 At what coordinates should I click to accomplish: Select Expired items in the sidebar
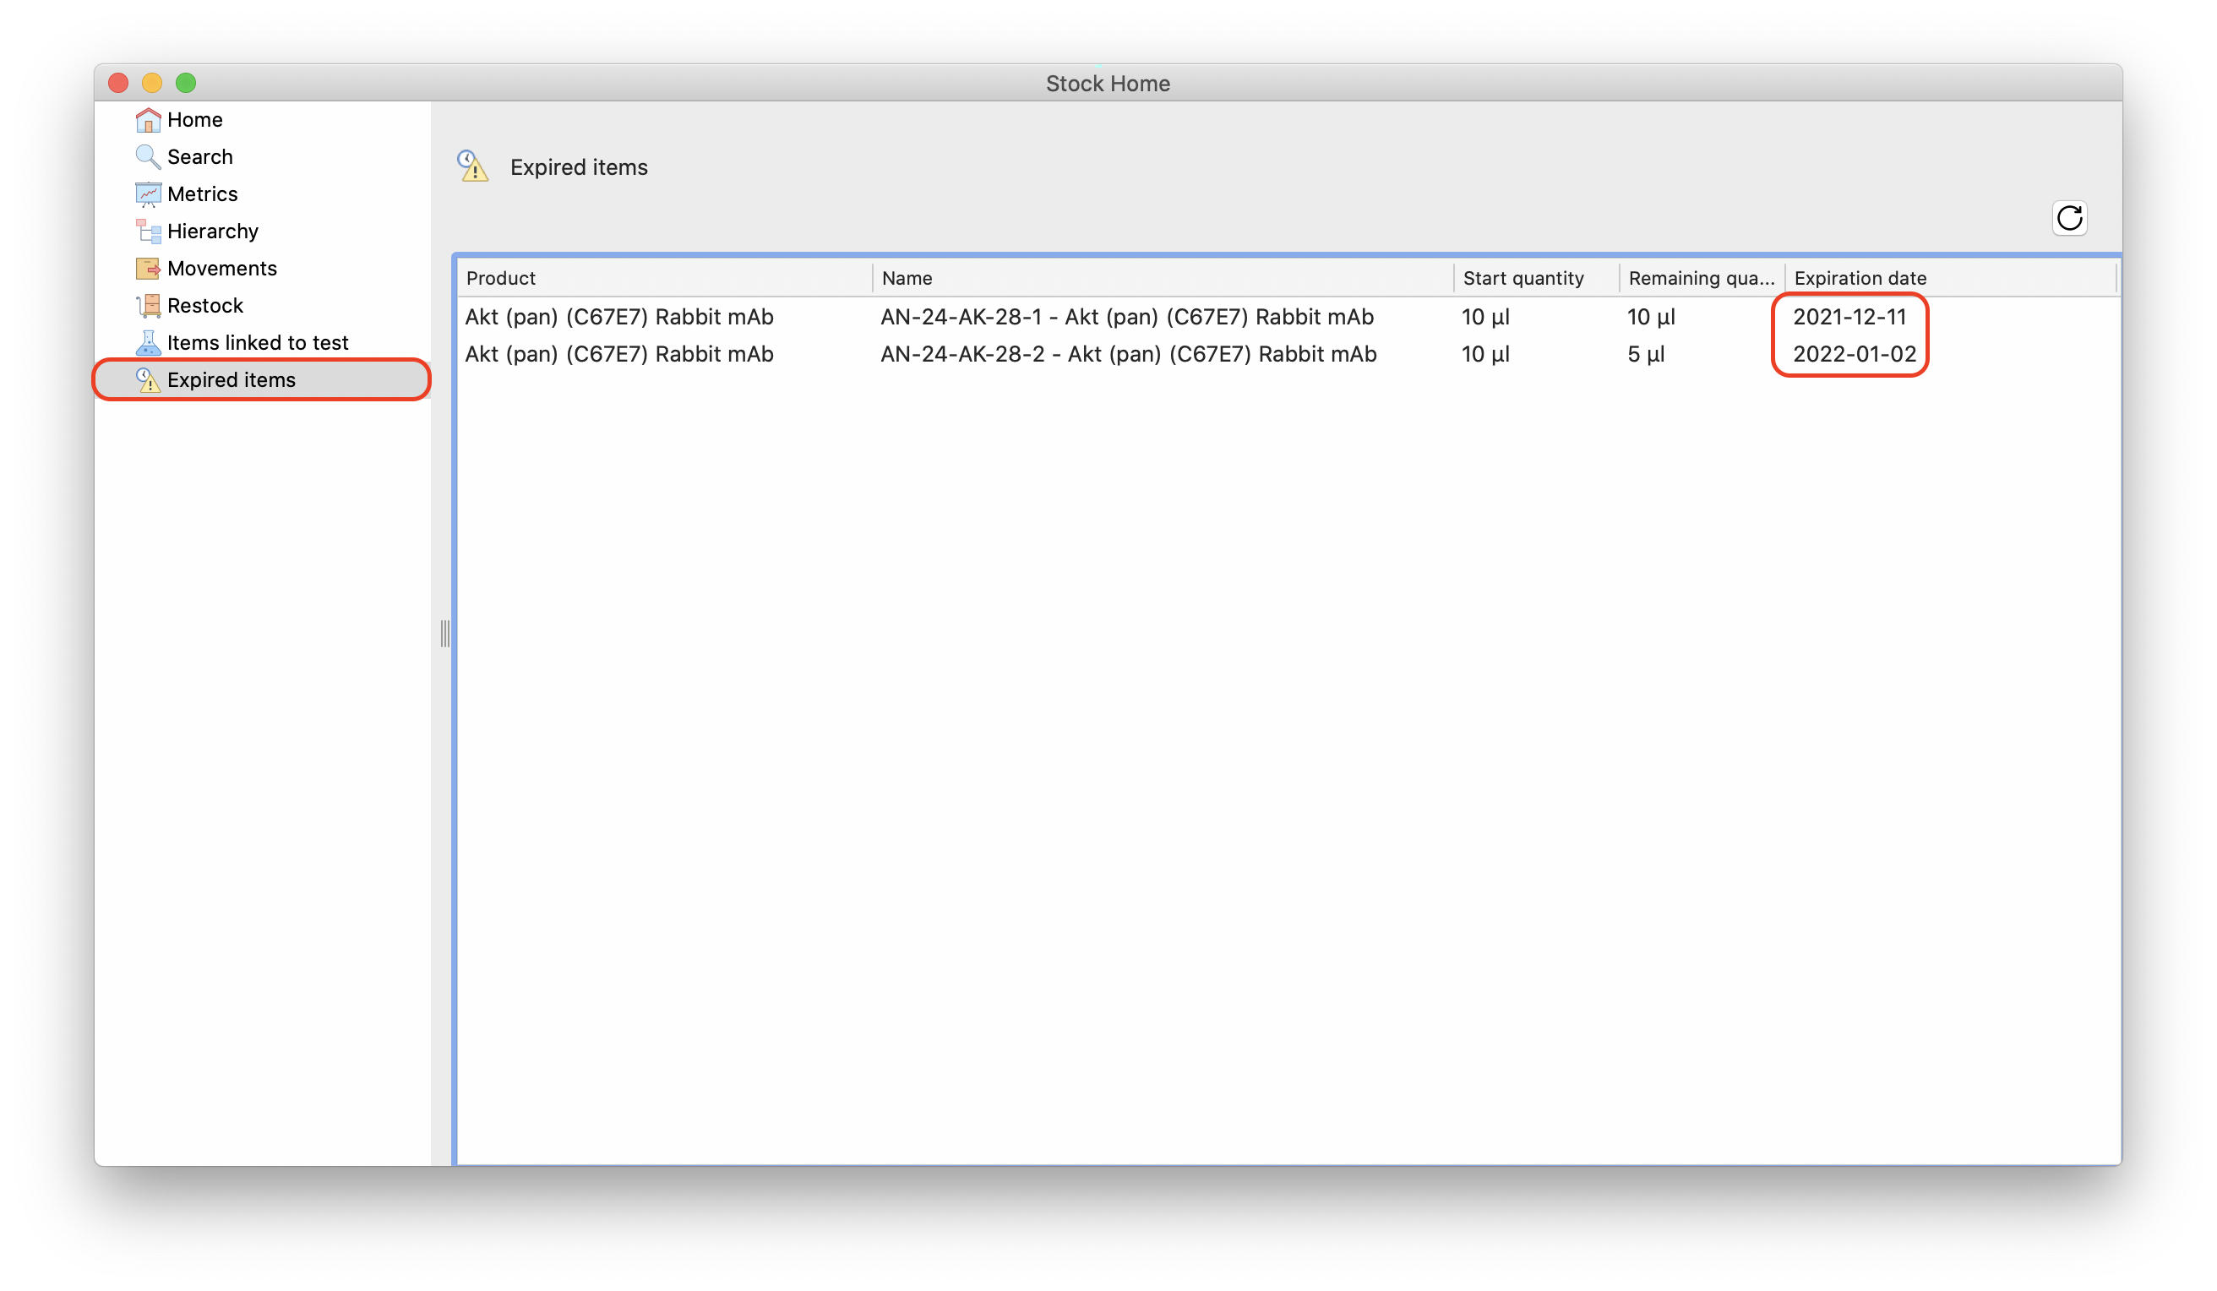(261, 379)
